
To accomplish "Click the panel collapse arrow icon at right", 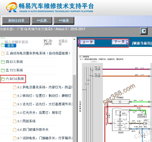I will (144, 31).
